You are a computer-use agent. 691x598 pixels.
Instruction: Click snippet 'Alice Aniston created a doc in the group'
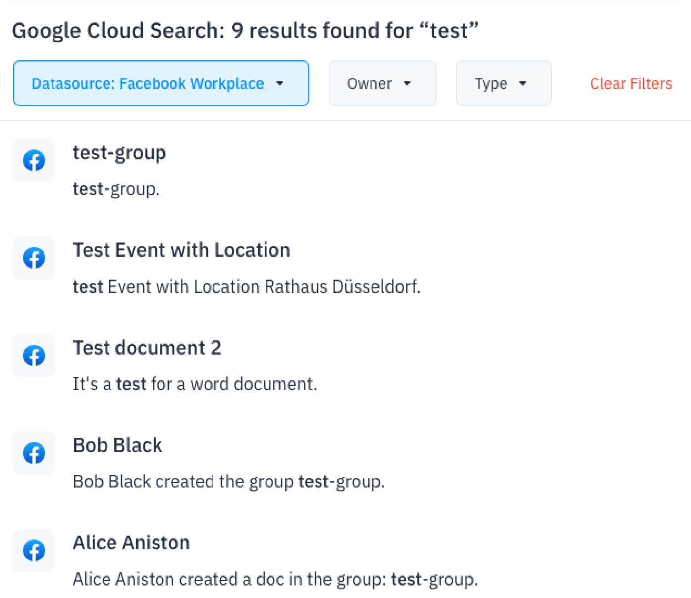pos(275,579)
